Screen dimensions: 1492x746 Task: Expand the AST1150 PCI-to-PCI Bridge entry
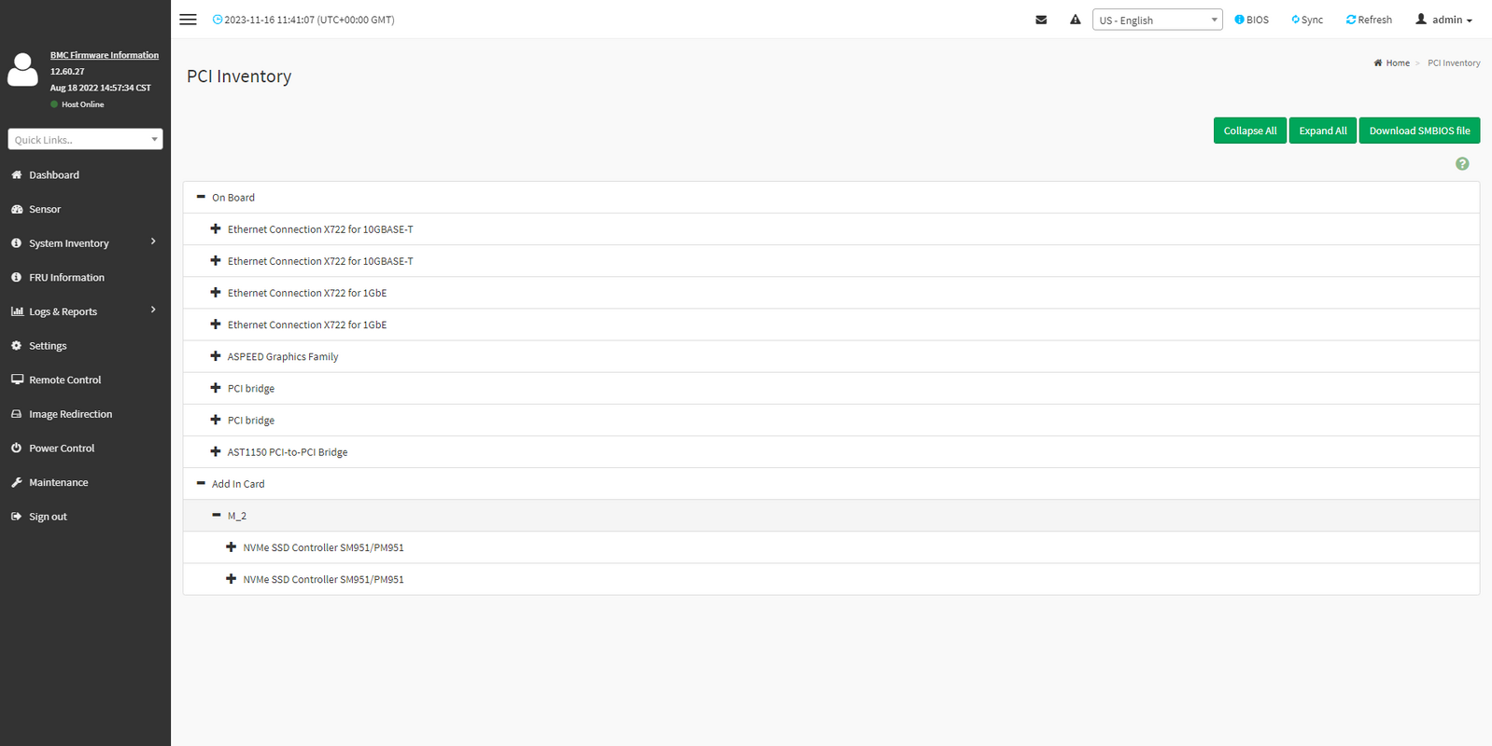[216, 451]
